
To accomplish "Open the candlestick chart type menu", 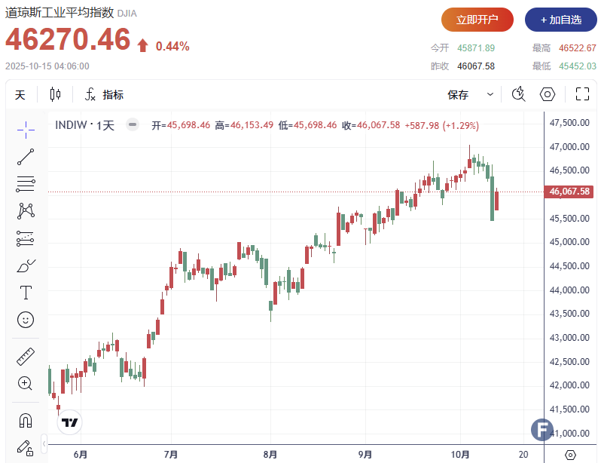I will tap(55, 94).
